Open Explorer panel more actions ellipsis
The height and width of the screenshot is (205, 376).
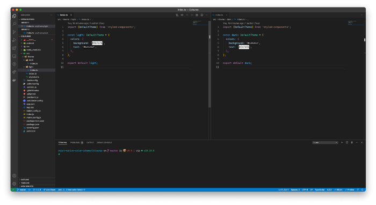tap(51, 15)
